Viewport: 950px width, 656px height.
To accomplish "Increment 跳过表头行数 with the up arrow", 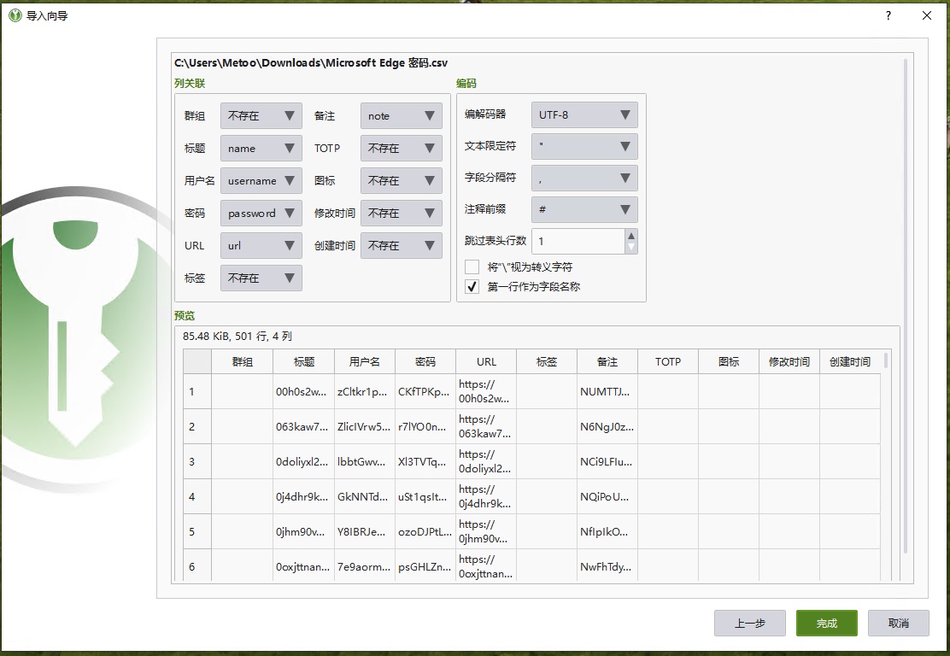I will 630,235.
